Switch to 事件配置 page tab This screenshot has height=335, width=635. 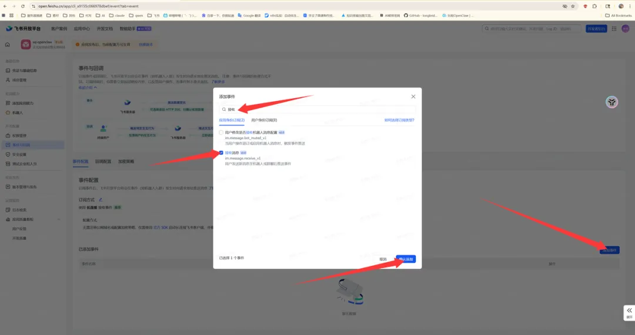tap(81, 162)
